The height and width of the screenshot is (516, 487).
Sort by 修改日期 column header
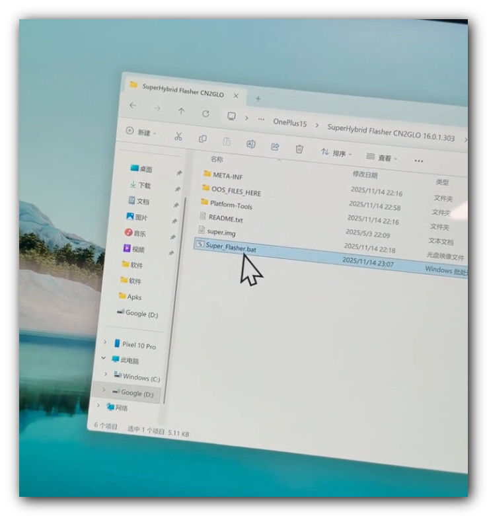(x=365, y=175)
